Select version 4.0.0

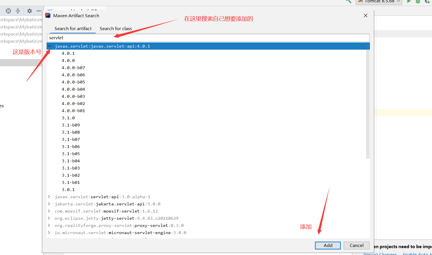(68, 61)
